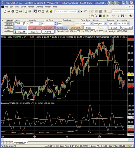Screen dimensions: 135x148
Task: Toggle the red candlestick chart style icon
Action: pos(108,16)
